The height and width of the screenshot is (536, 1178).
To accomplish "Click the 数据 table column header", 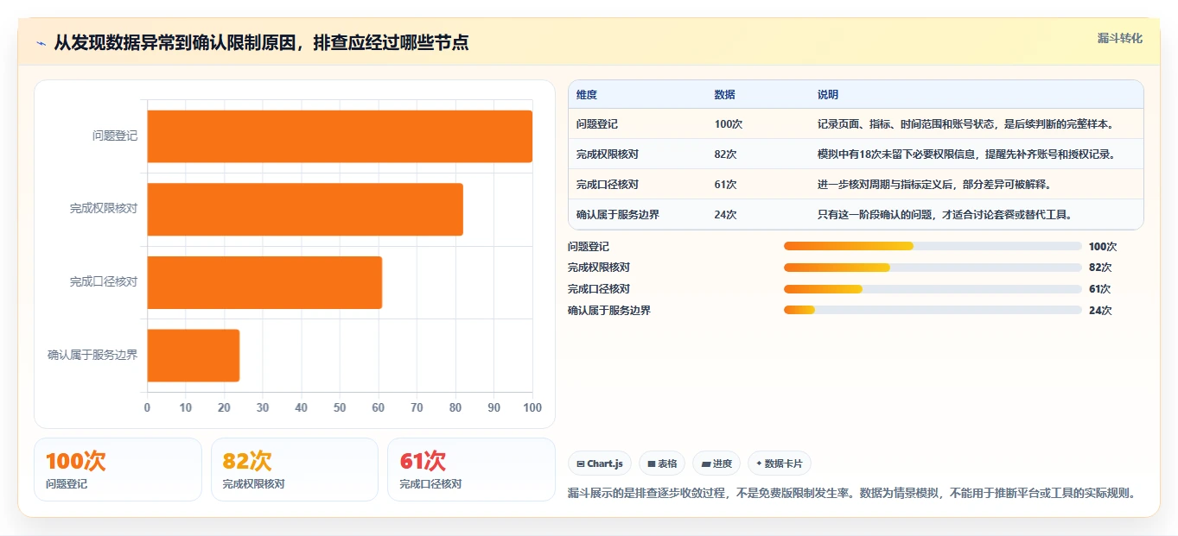I will [x=725, y=95].
